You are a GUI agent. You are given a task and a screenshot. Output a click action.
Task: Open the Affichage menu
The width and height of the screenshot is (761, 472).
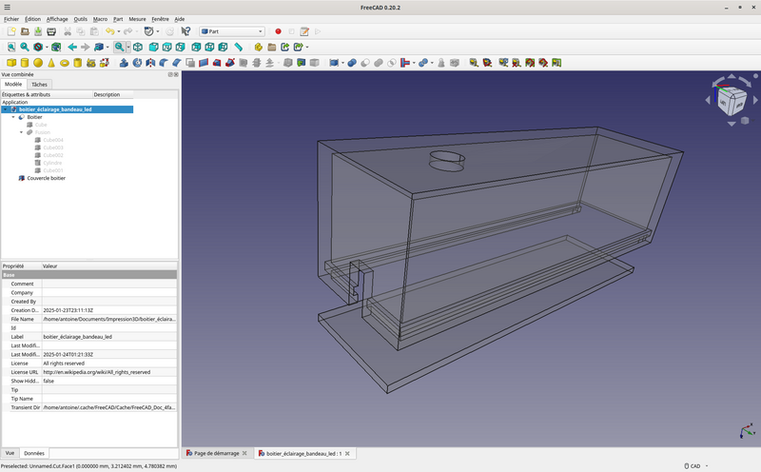[x=57, y=19]
